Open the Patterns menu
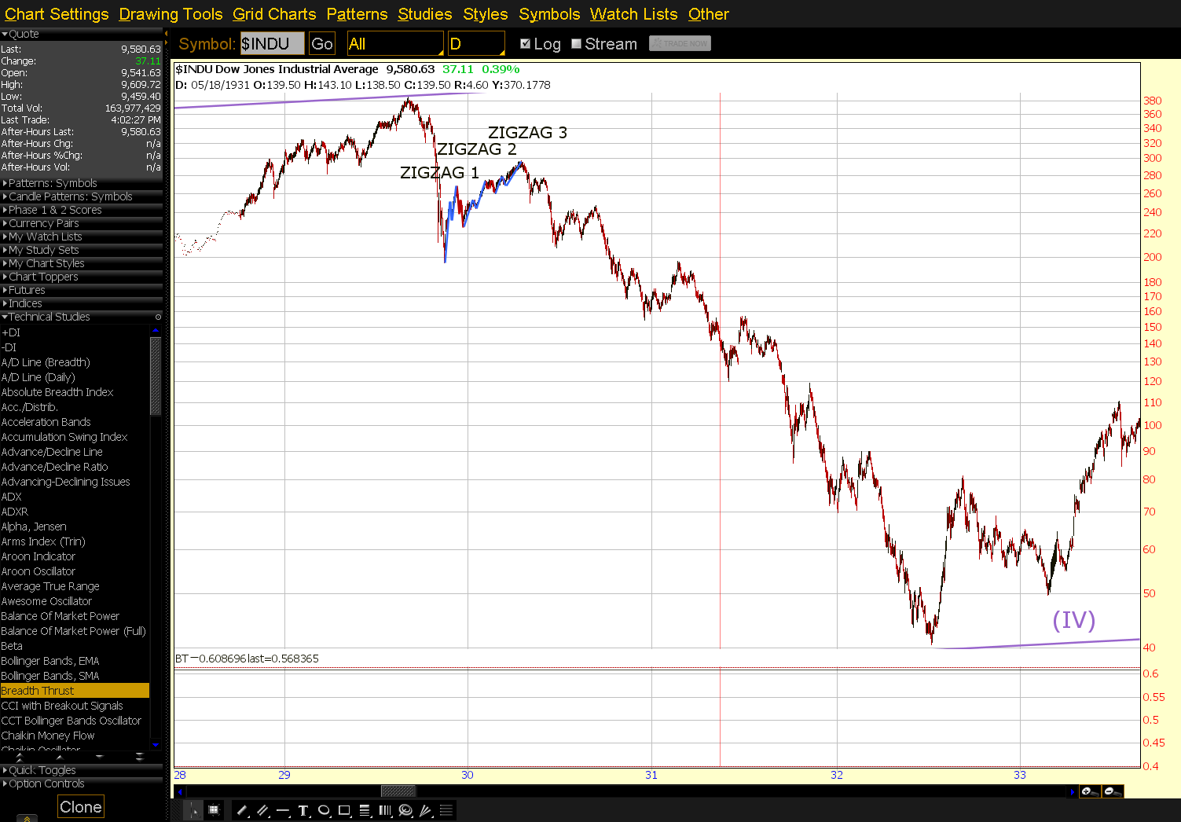This screenshot has height=822, width=1181. tap(357, 14)
